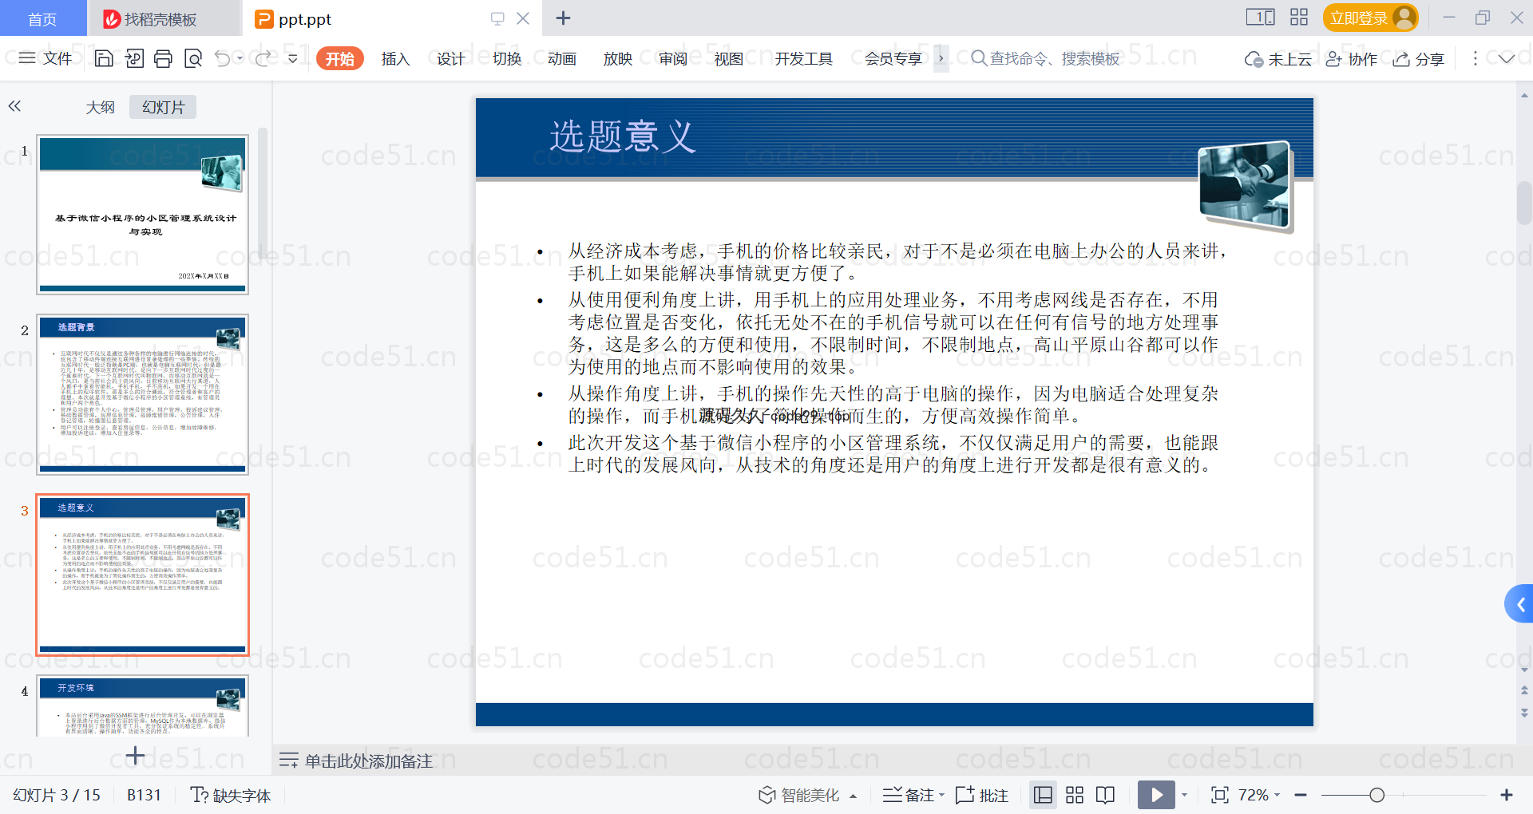
Task: Toggle 备注 notes pane
Action: pyautogui.click(x=909, y=795)
